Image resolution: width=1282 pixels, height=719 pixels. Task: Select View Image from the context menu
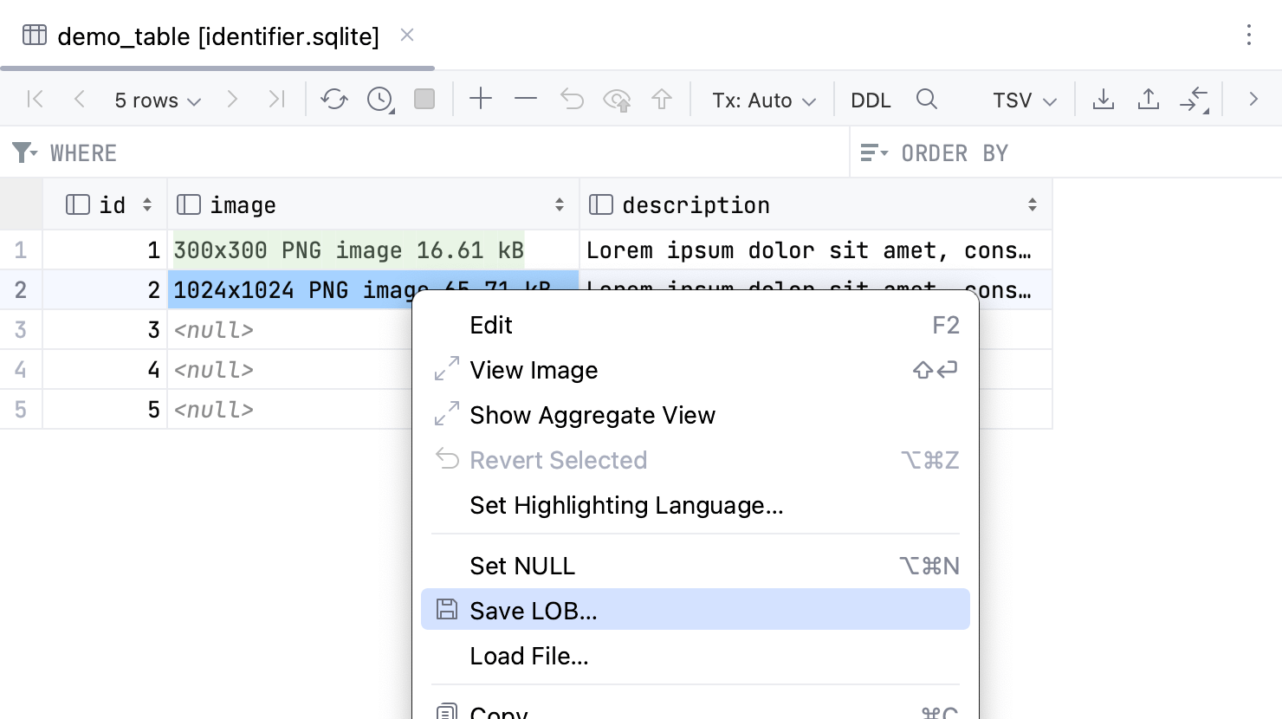click(x=534, y=370)
